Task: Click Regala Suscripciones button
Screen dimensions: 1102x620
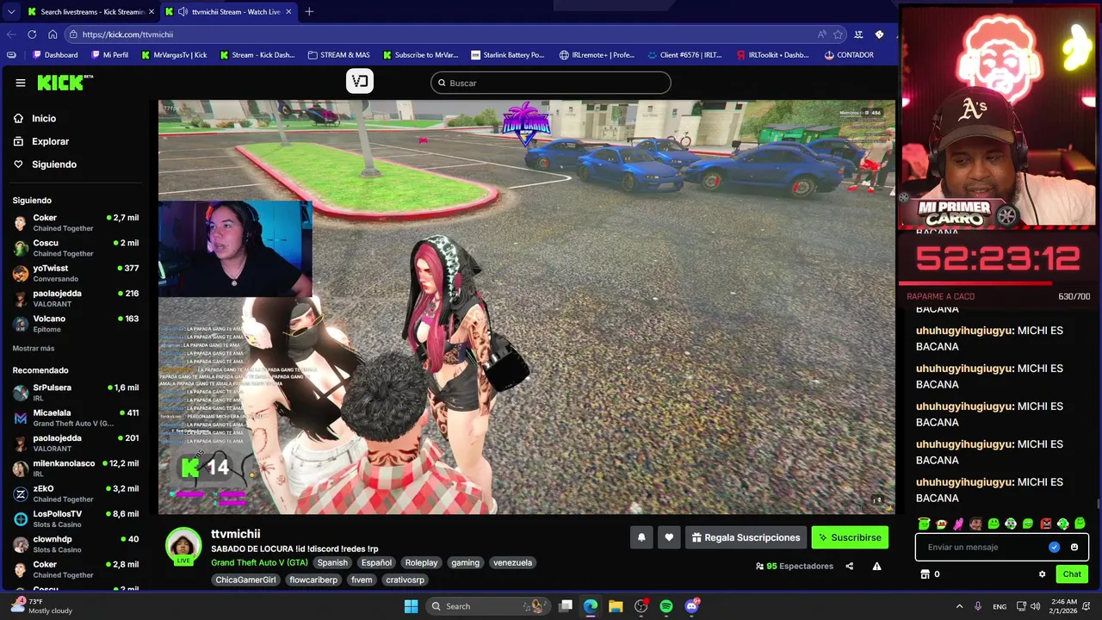Action: pyautogui.click(x=746, y=537)
